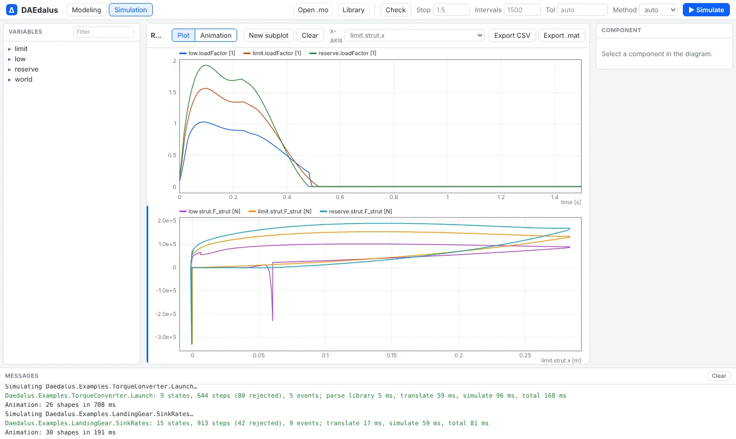Switch to the Modeling tab
Image resolution: width=736 pixels, height=439 pixels.
pos(86,10)
